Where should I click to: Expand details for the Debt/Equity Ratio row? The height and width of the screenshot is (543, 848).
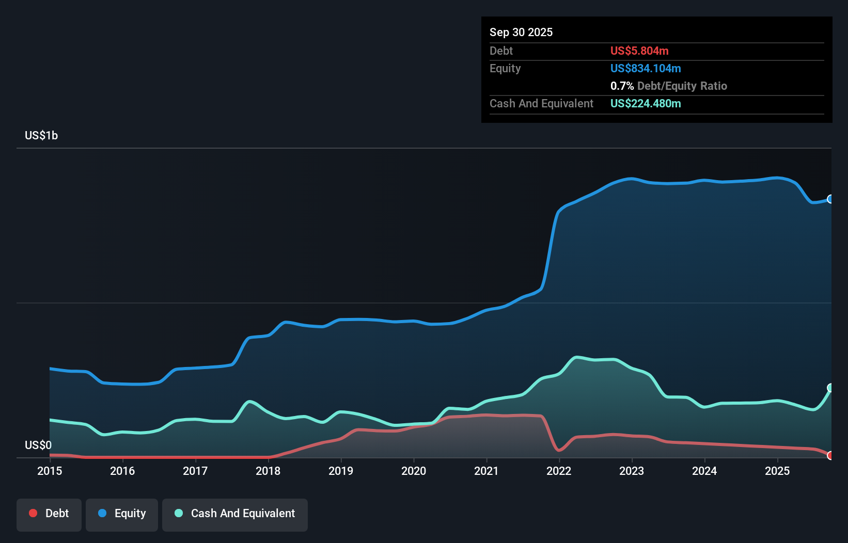pos(668,86)
